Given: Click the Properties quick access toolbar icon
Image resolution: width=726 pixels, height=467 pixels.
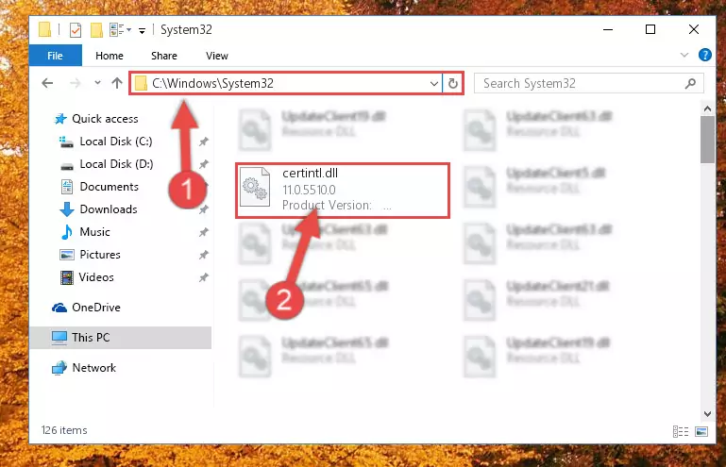Looking at the screenshot, I should click(75, 30).
